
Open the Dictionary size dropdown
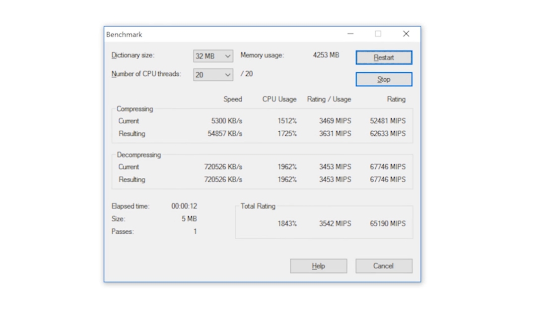coord(213,56)
